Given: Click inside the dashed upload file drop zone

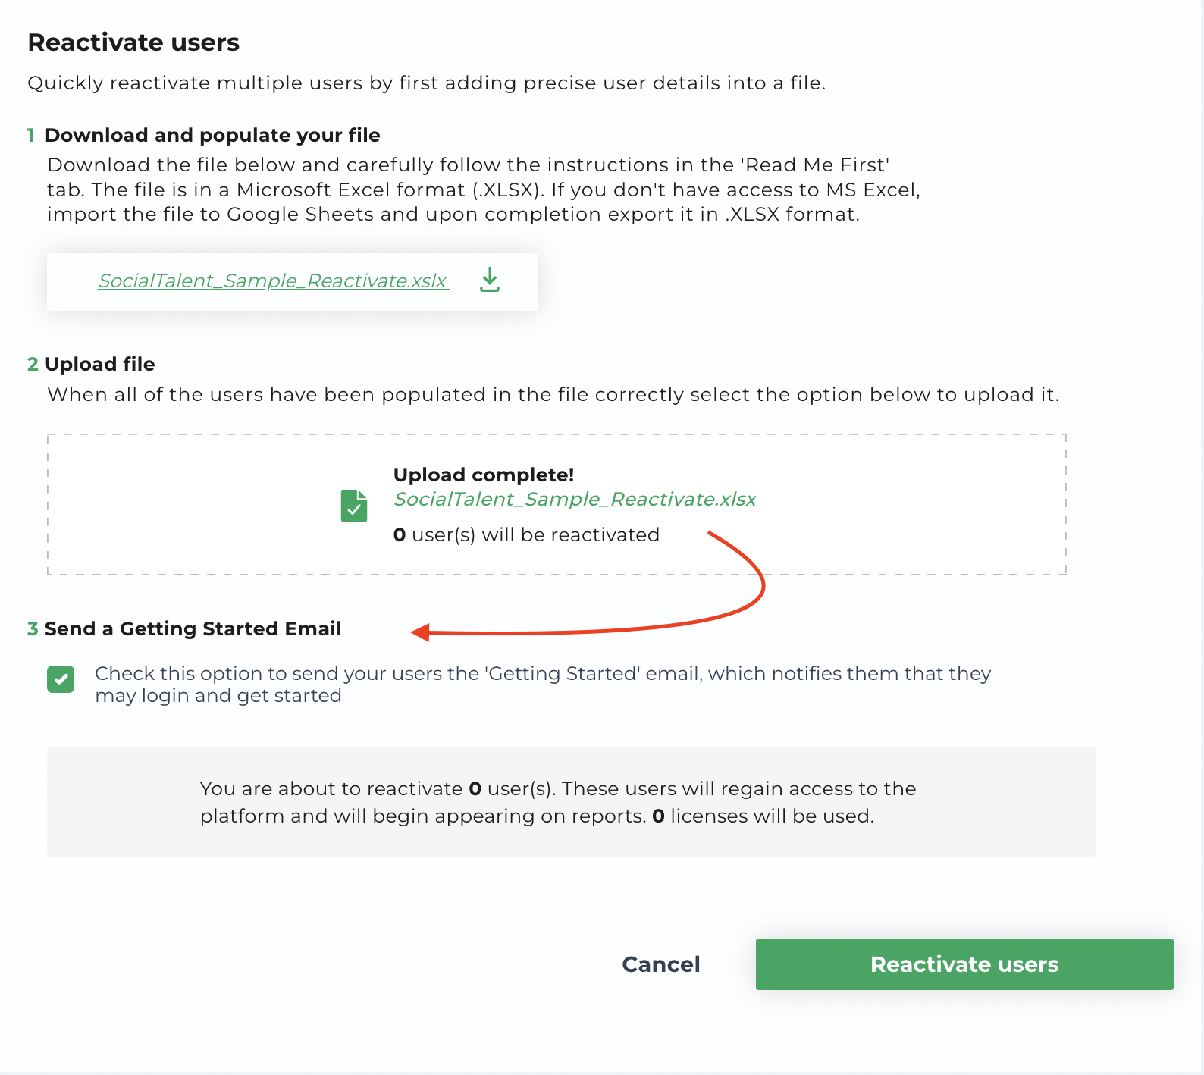Looking at the screenshot, I should pos(557,505).
